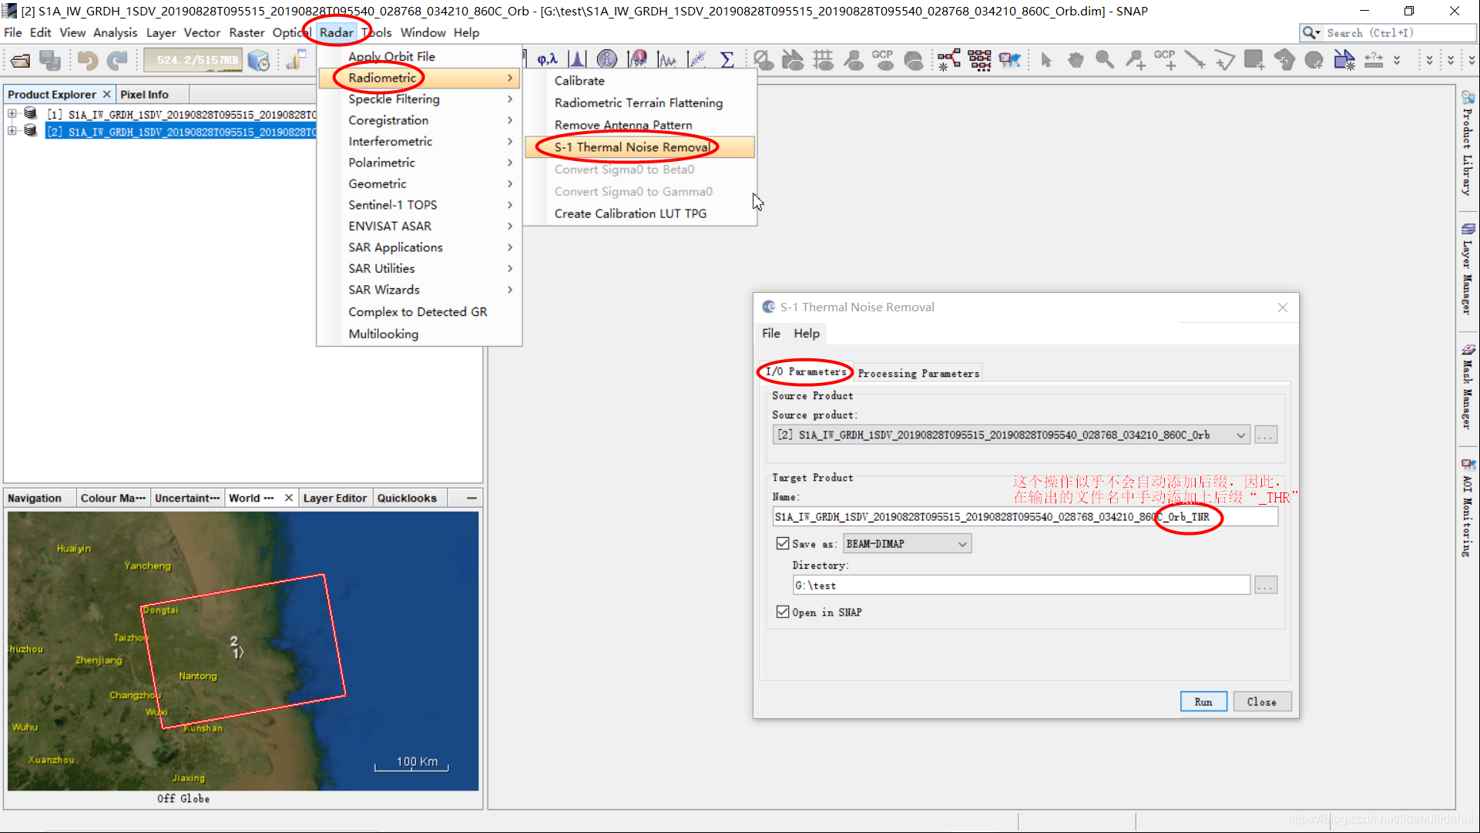Select S-1 Thermal Noise Removal tool
This screenshot has height=833, width=1480.
pos(633,146)
